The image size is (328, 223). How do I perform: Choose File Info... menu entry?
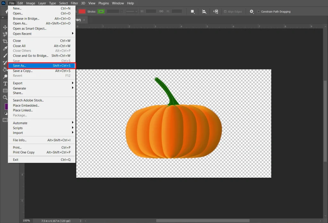pos(42,140)
